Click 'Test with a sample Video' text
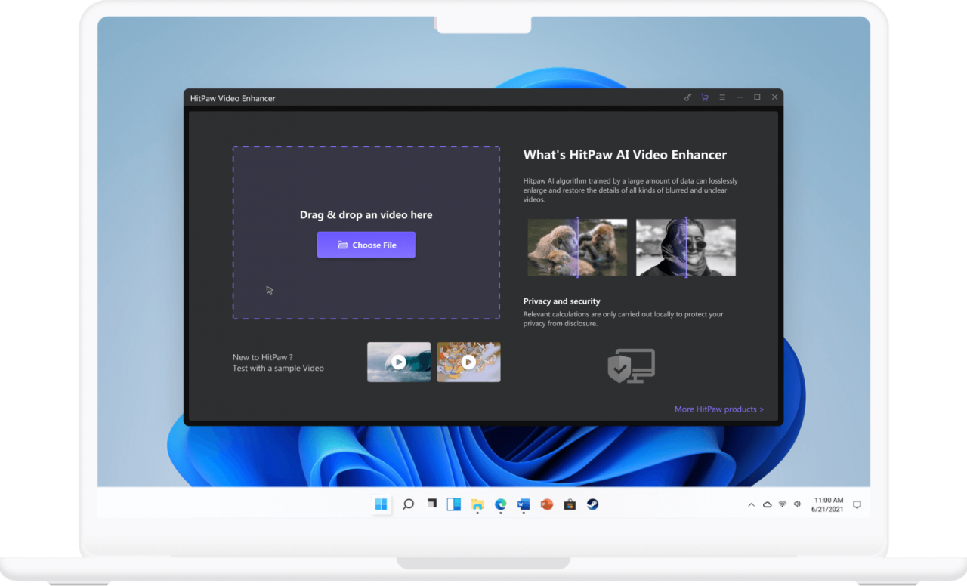967x586 pixels. click(x=278, y=369)
